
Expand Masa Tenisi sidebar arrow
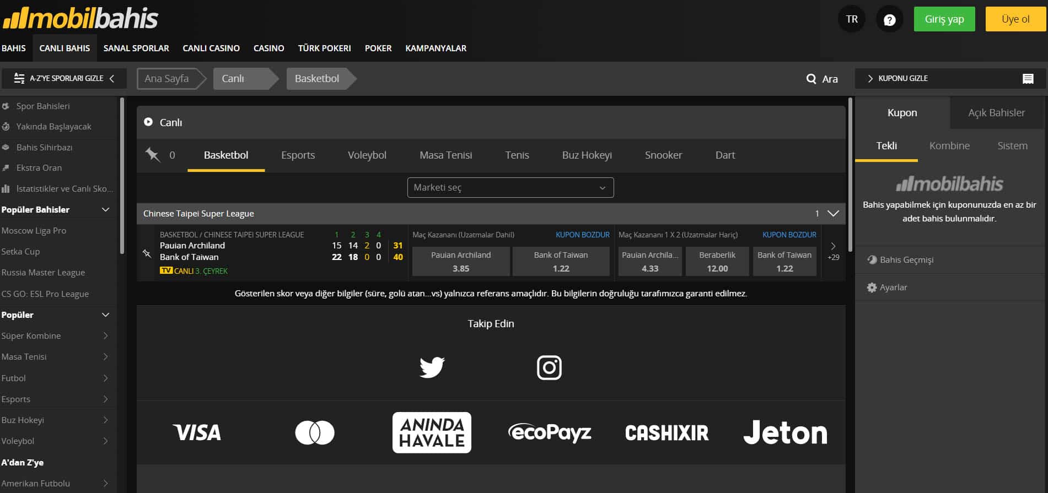click(106, 356)
